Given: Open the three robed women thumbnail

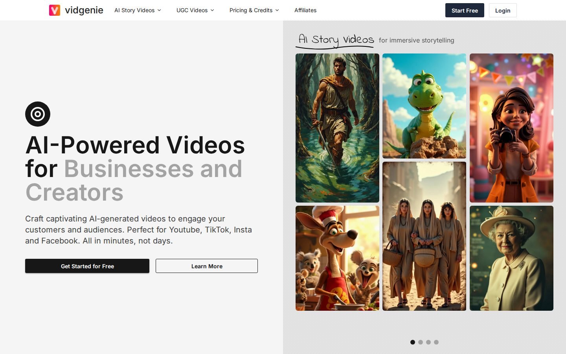Looking at the screenshot, I should (424, 236).
